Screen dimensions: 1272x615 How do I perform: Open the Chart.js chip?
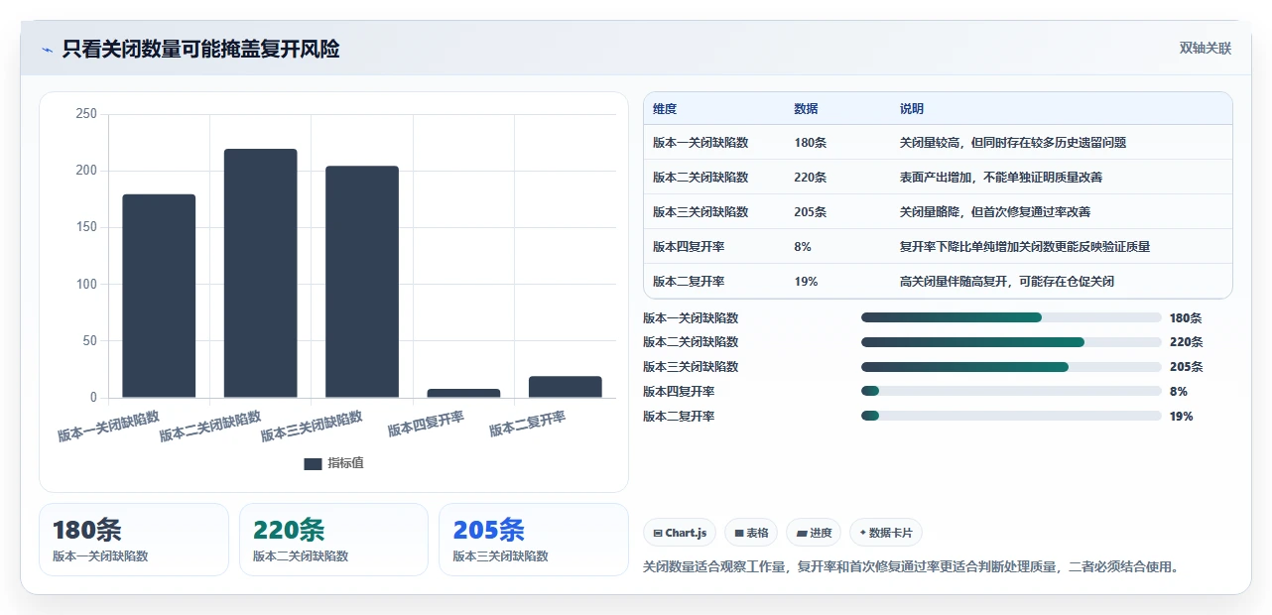coord(680,533)
